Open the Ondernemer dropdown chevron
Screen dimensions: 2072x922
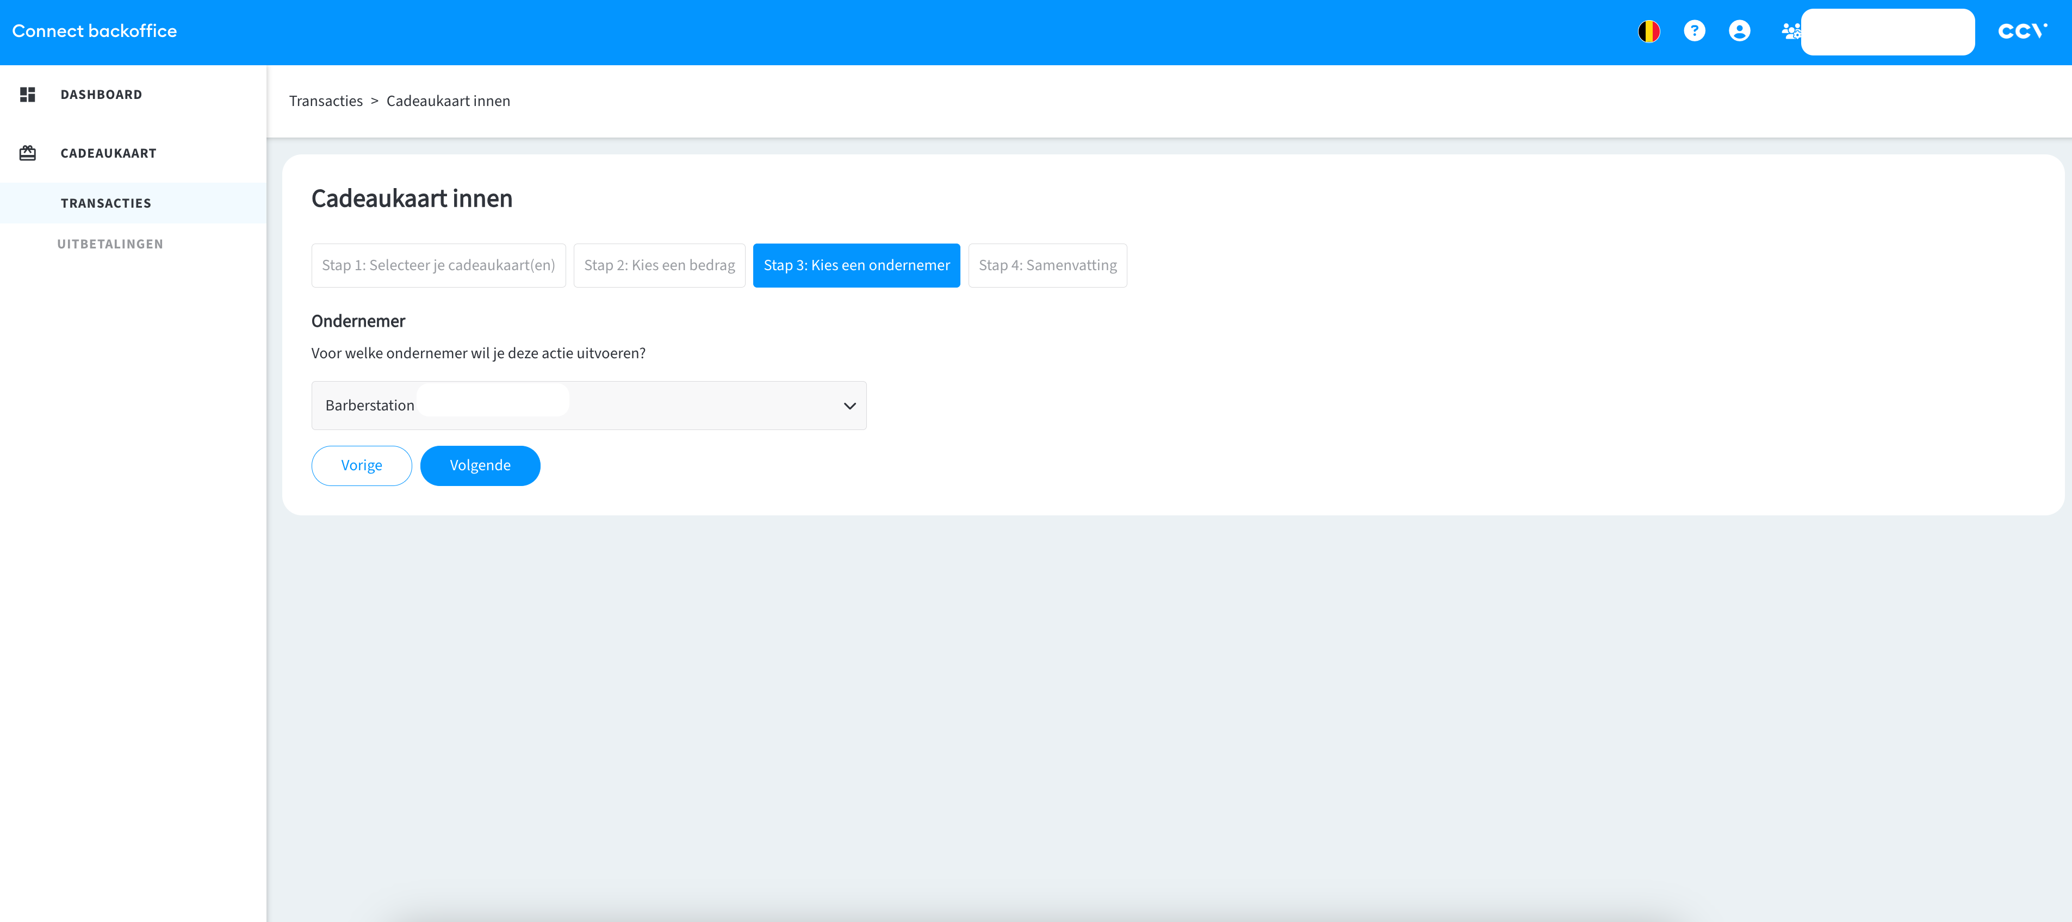(x=849, y=406)
